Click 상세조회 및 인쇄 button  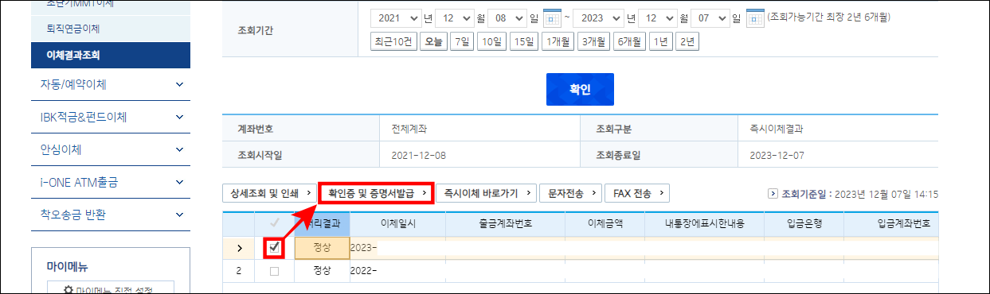tap(269, 192)
